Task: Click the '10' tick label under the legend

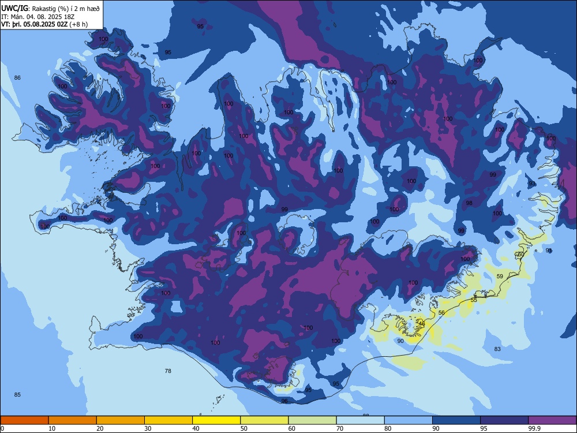Action: tap(52, 428)
